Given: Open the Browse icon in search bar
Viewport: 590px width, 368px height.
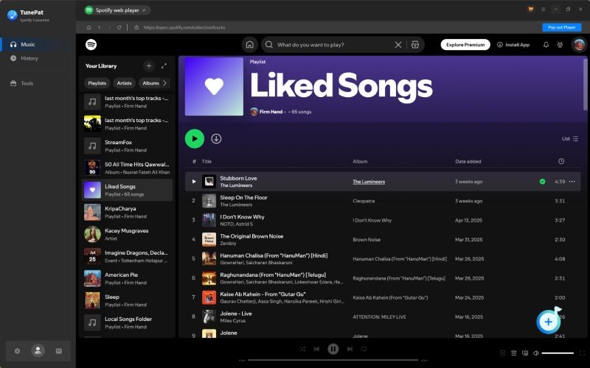Looking at the screenshot, I should tap(415, 45).
